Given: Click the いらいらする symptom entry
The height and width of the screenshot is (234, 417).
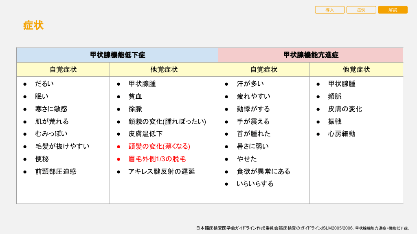Looking at the screenshot, I should click(x=255, y=184).
